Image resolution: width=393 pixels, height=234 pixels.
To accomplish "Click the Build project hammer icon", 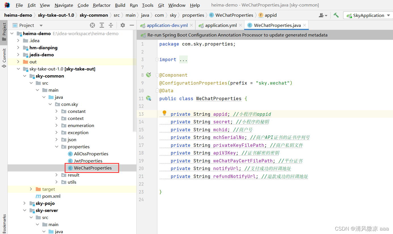I will 336,15.
